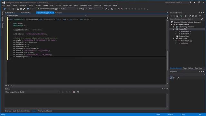
Task: Click the Save All toolbar icon
Action: (24, 9)
